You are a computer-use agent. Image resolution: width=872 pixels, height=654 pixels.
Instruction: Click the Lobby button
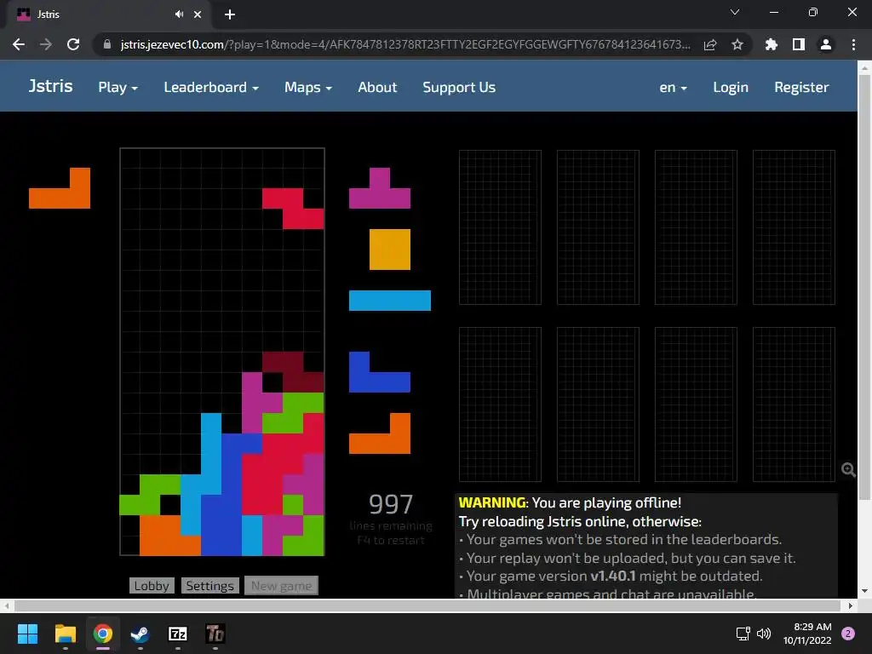(152, 586)
